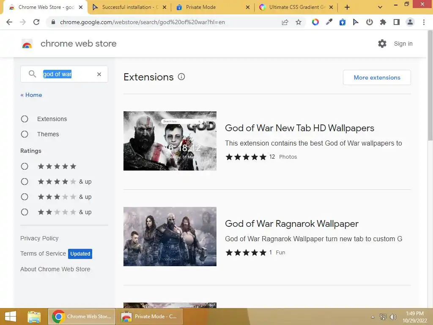
Task: Click the More extensions button
Action: (377, 77)
